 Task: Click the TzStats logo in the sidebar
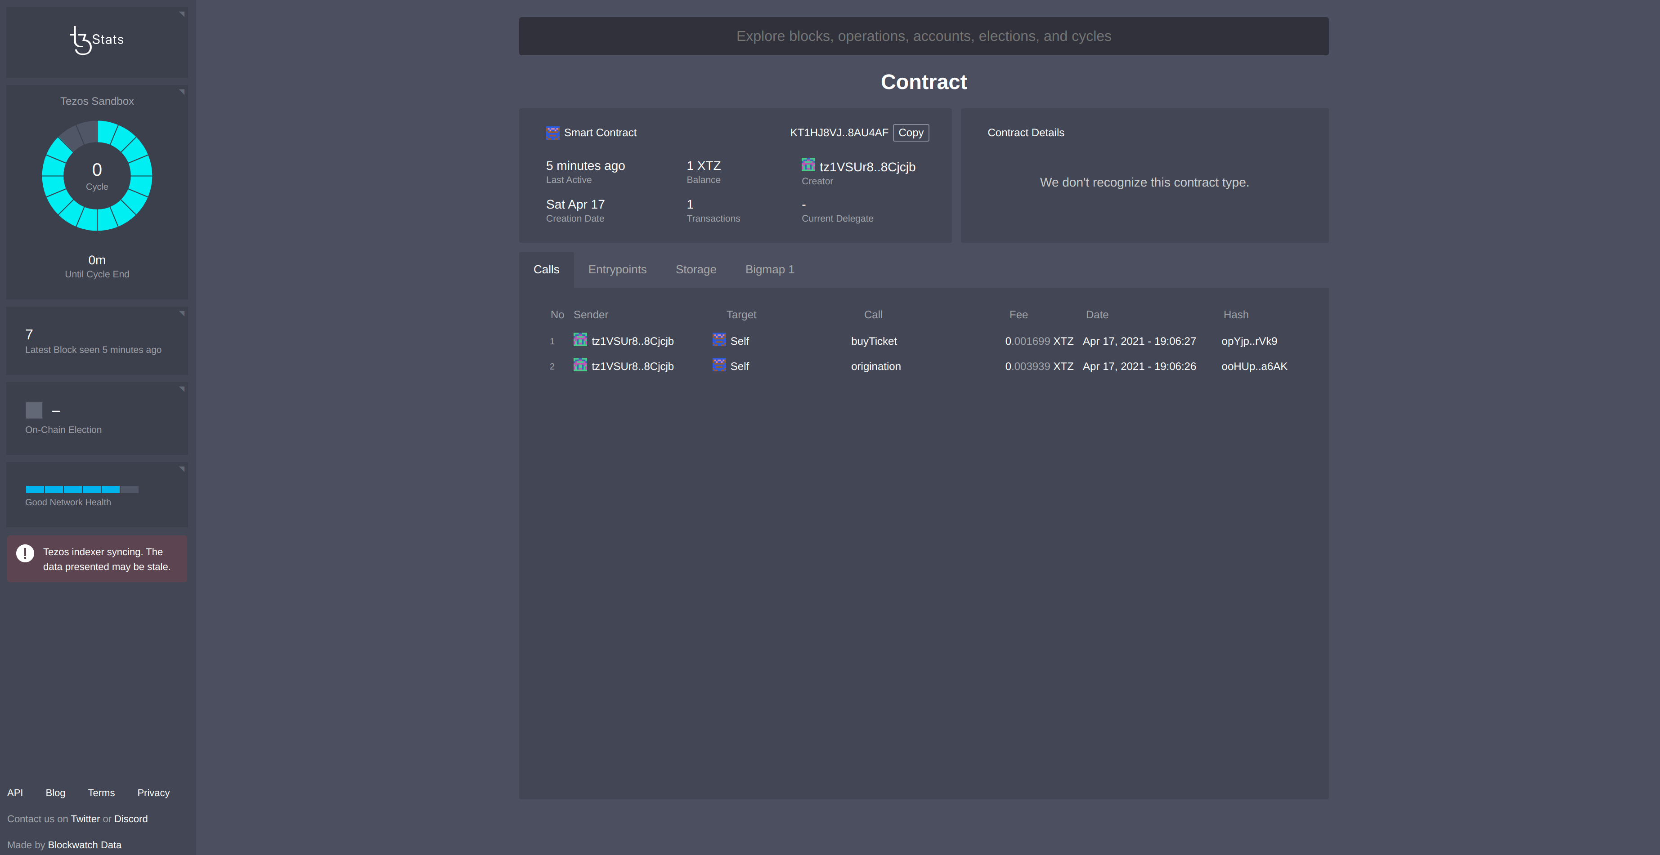pyautogui.click(x=96, y=39)
